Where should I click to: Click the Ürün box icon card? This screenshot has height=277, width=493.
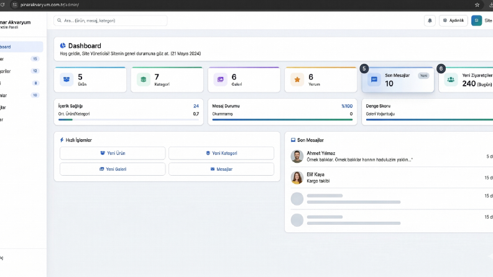click(67, 79)
